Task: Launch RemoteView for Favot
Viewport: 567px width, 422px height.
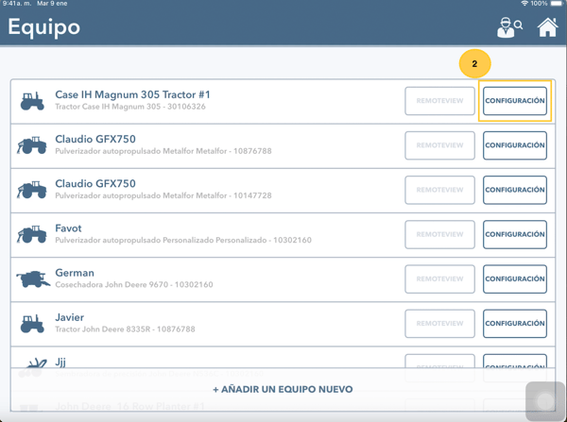Action: [x=439, y=234]
